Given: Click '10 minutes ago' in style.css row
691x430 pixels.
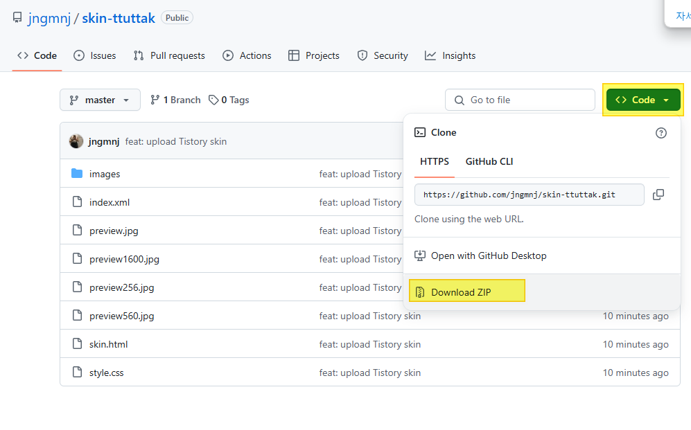Looking at the screenshot, I should coord(636,373).
